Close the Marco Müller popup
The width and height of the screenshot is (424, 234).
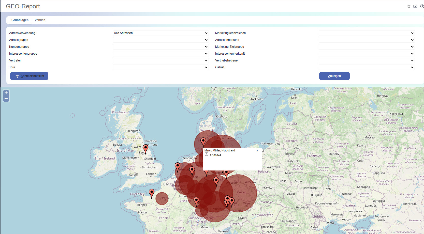[257, 151]
